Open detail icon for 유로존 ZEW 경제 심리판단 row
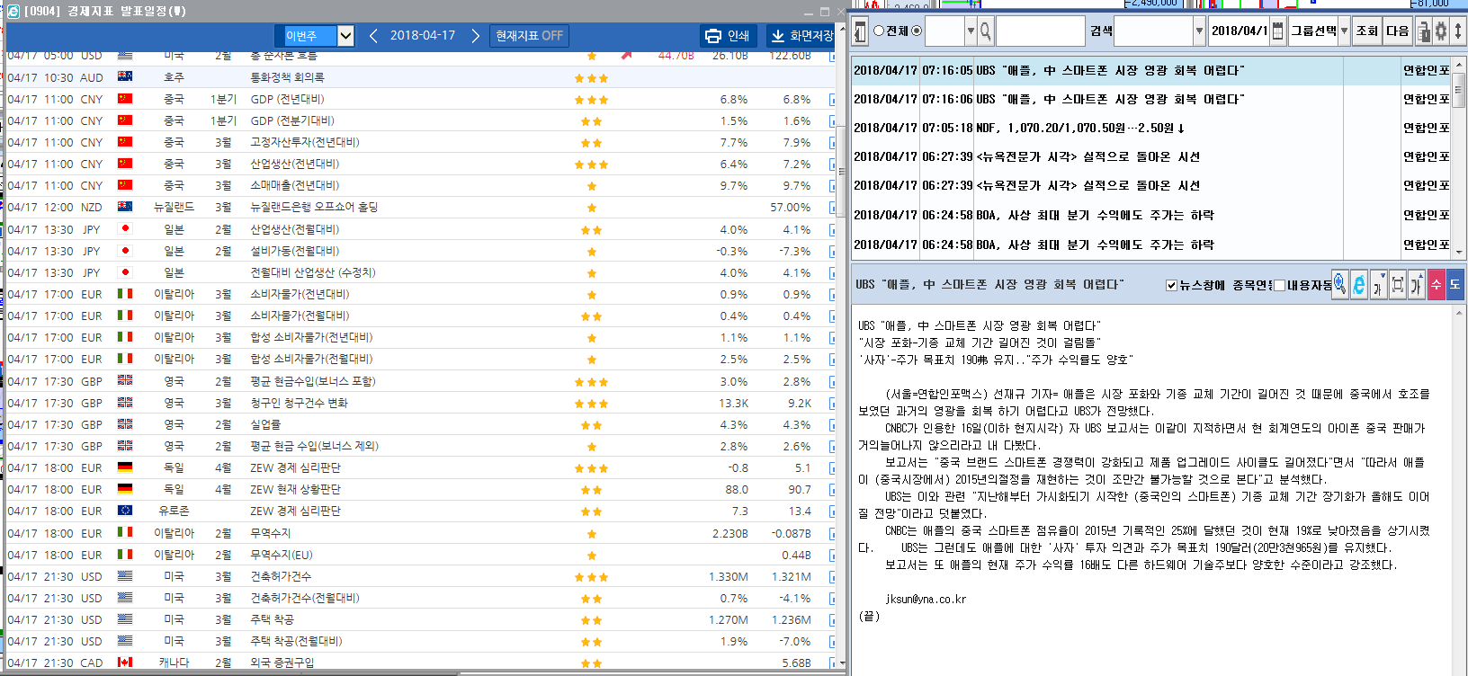Image resolution: width=1468 pixels, height=676 pixels. coord(831,511)
